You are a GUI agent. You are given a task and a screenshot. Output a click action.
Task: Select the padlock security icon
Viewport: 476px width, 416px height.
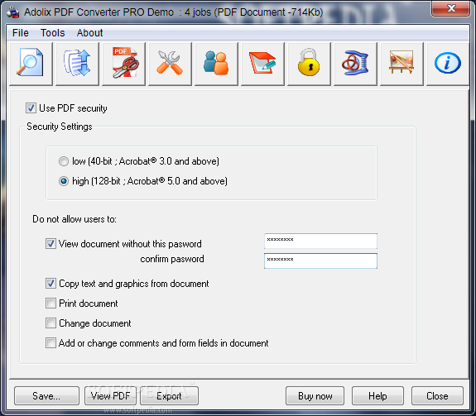[x=309, y=64]
